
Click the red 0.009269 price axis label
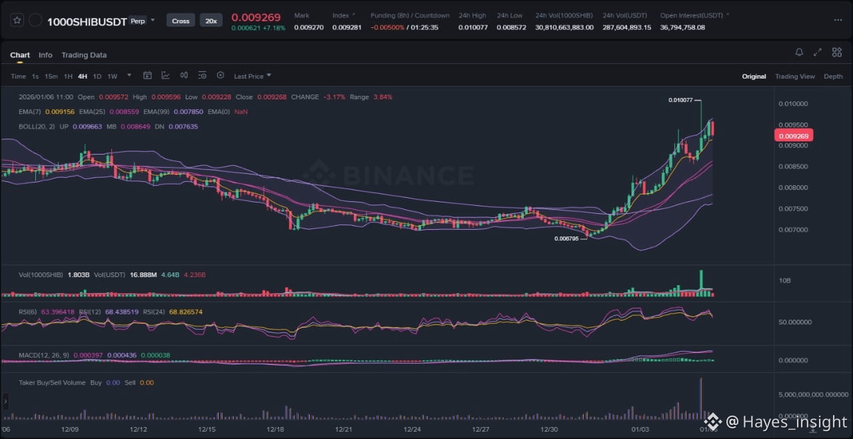[794, 136]
